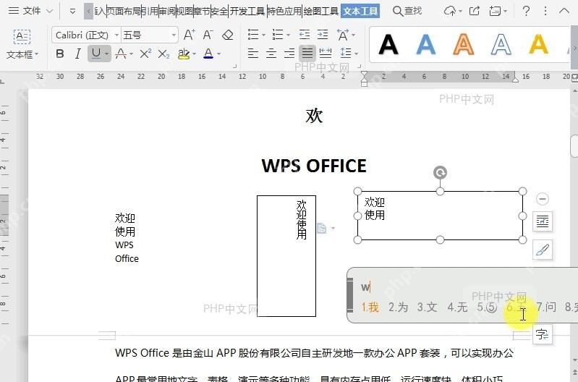Click inside the 欢迎使用 text box
This screenshot has height=382, width=578.
[440, 216]
